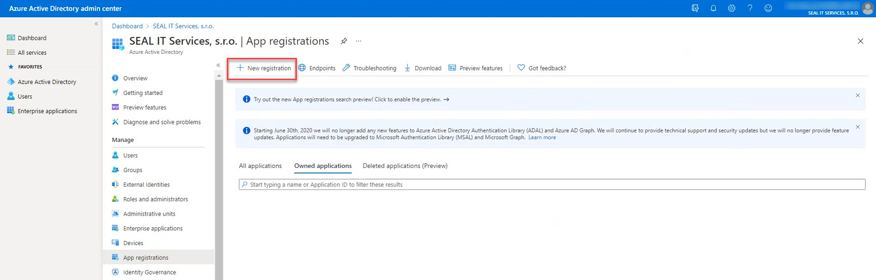Screen dimensions: 876x280
Task: Switch to All applications tab
Action: (x=260, y=166)
